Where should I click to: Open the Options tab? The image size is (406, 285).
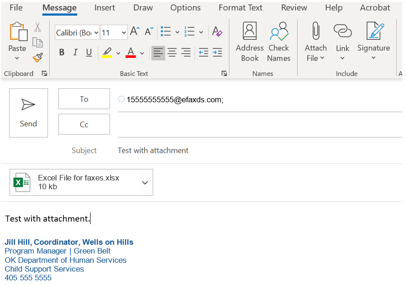tap(185, 8)
